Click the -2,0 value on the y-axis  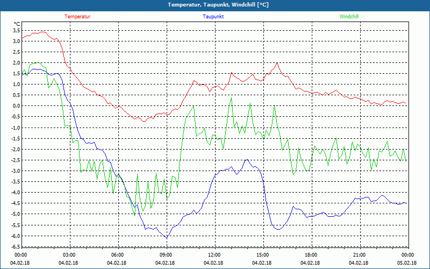click(x=16, y=150)
